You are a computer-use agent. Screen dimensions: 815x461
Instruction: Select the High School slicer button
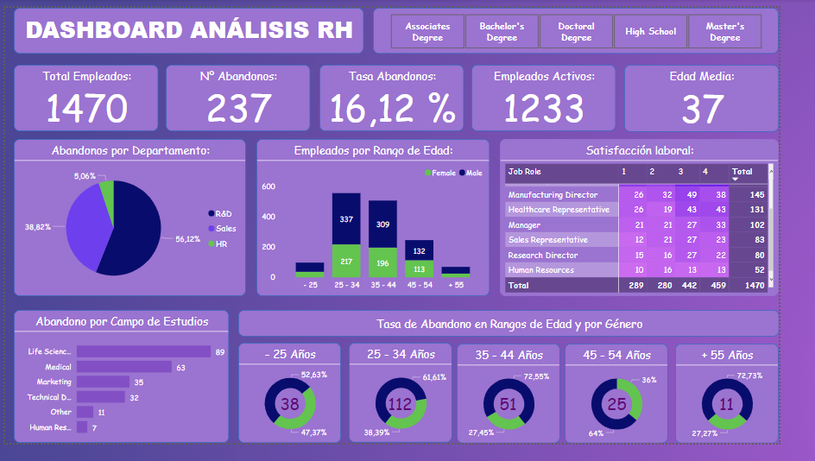[651, 32]
